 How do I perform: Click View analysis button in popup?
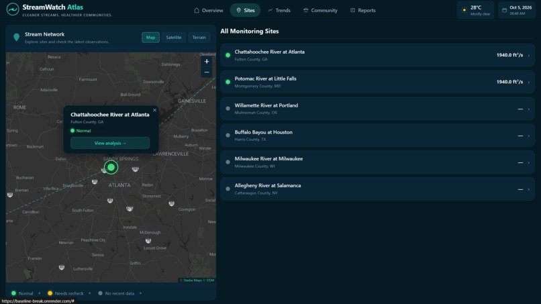coord(110,143)
